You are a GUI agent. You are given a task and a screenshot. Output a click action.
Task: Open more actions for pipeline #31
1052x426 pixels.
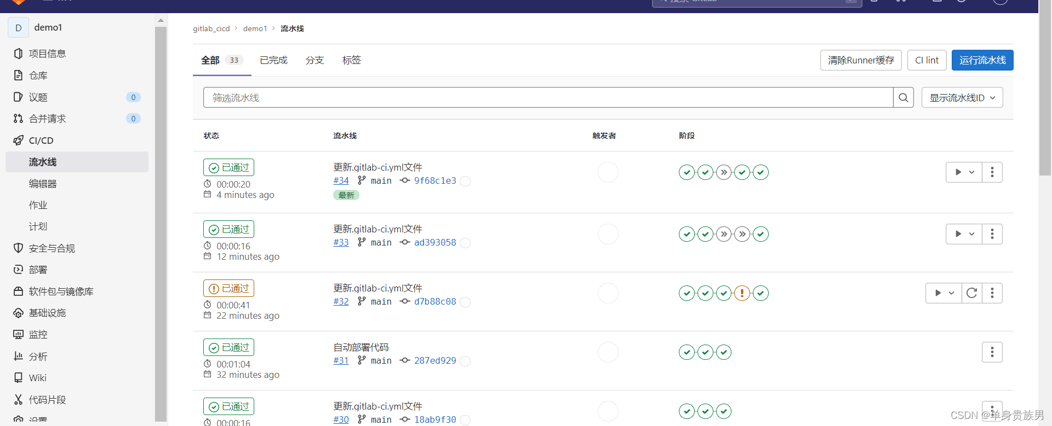tap(992, 352)
